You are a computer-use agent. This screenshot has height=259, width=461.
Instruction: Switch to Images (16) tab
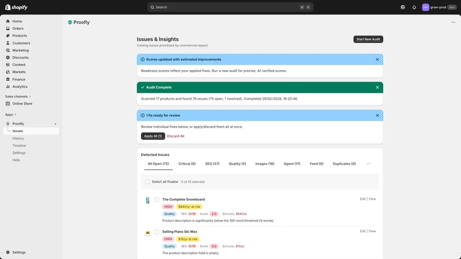(264, 164)
